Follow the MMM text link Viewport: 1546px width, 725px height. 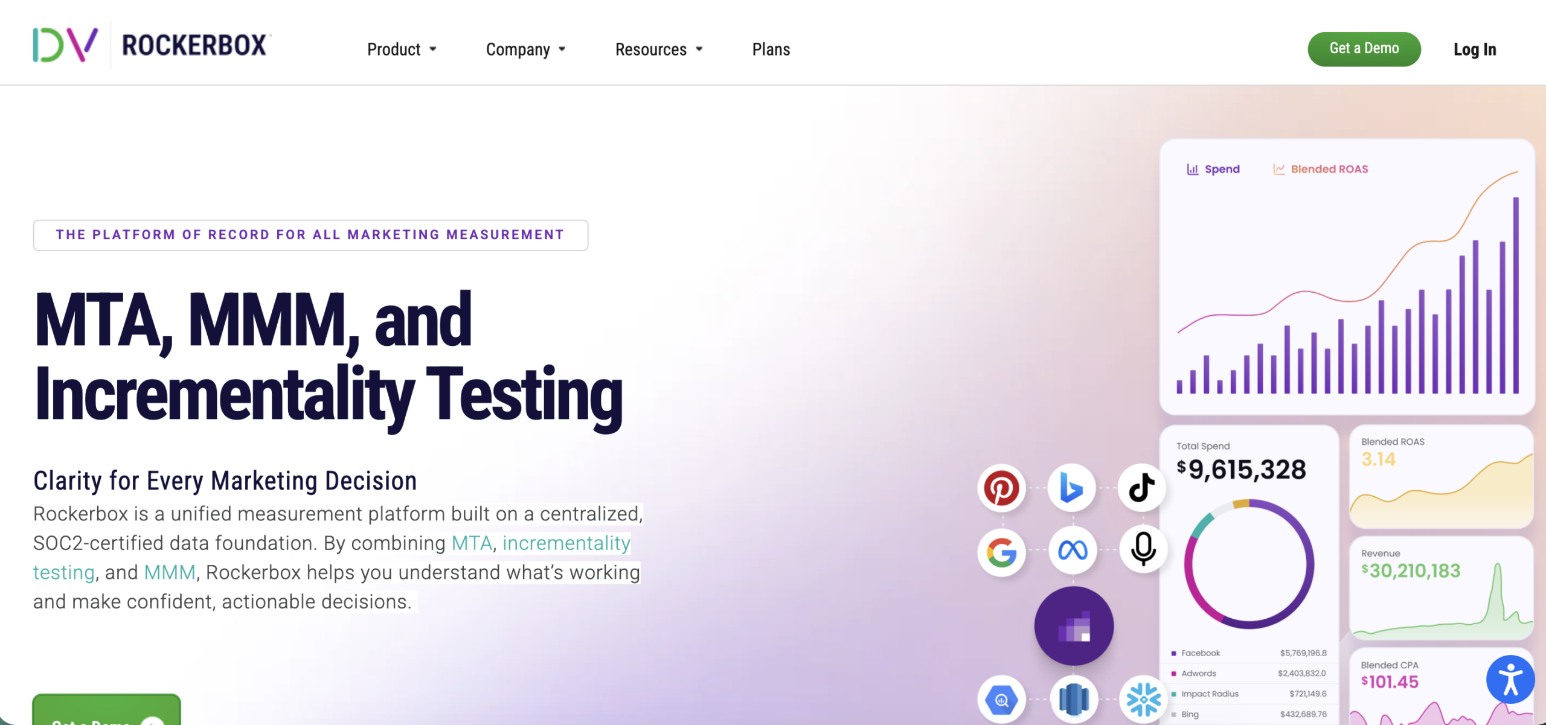(170, 572)
